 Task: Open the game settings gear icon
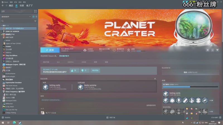[208, 50]
